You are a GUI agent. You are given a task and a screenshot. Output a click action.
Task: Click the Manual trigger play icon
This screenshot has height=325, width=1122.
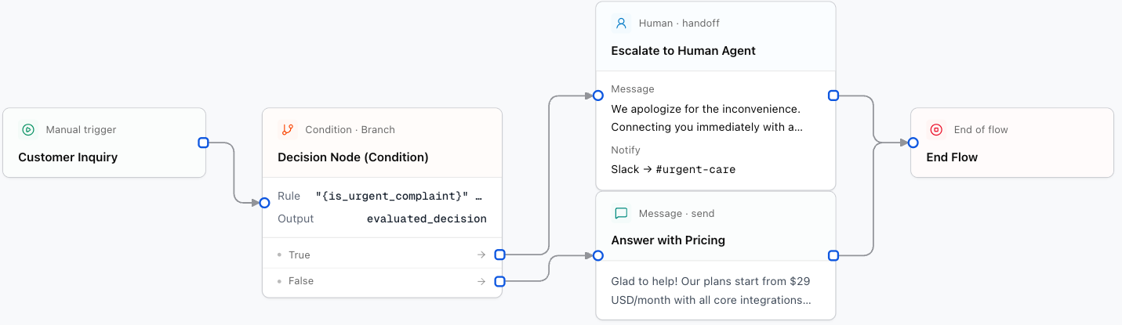(x=28, y=130)
